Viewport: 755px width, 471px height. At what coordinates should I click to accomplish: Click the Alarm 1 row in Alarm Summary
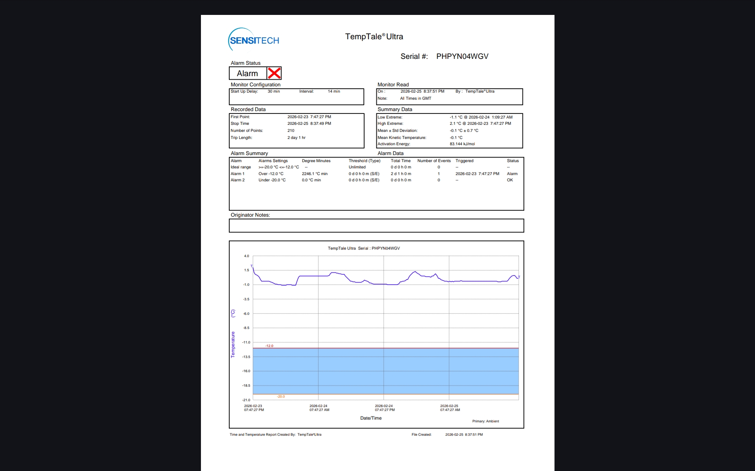[238, 173]
